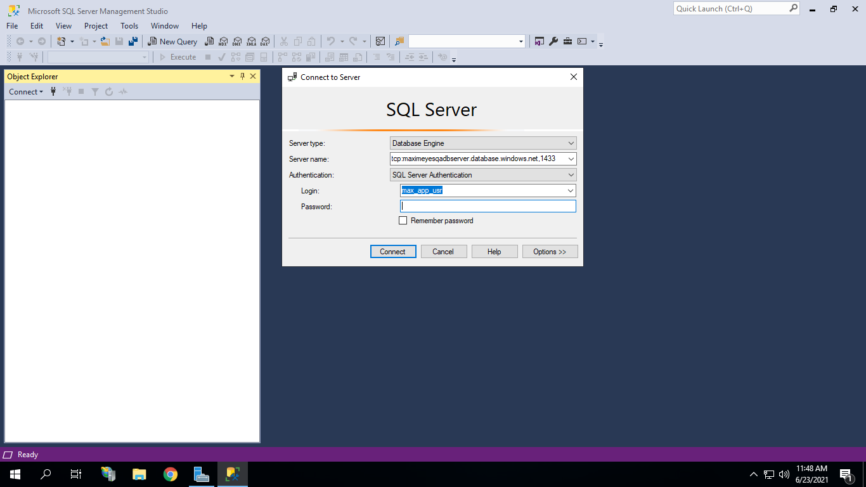Click the Find in Files icon

pos(399,41)
